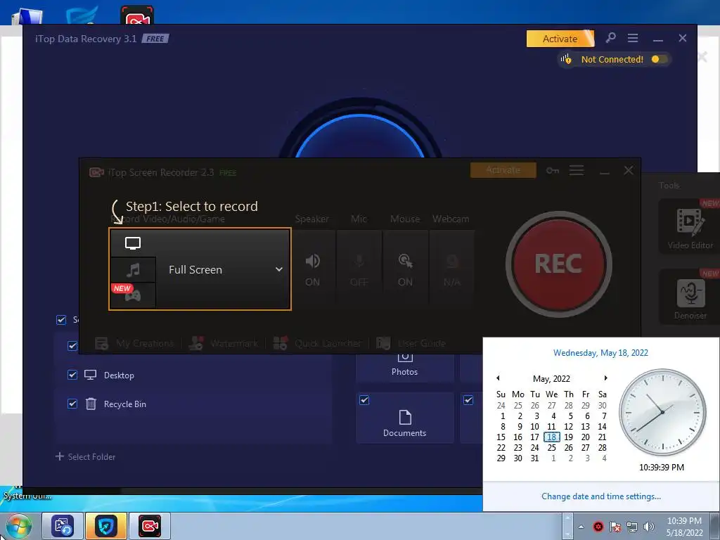
Task: Select the screen recording monitor icon
Action: (x=133, y=243)
